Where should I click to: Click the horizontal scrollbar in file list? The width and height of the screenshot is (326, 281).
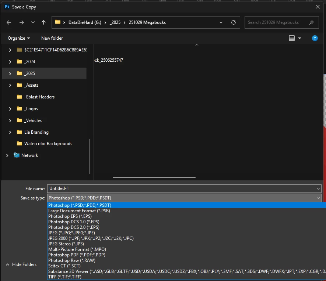[x=154, y=177]
